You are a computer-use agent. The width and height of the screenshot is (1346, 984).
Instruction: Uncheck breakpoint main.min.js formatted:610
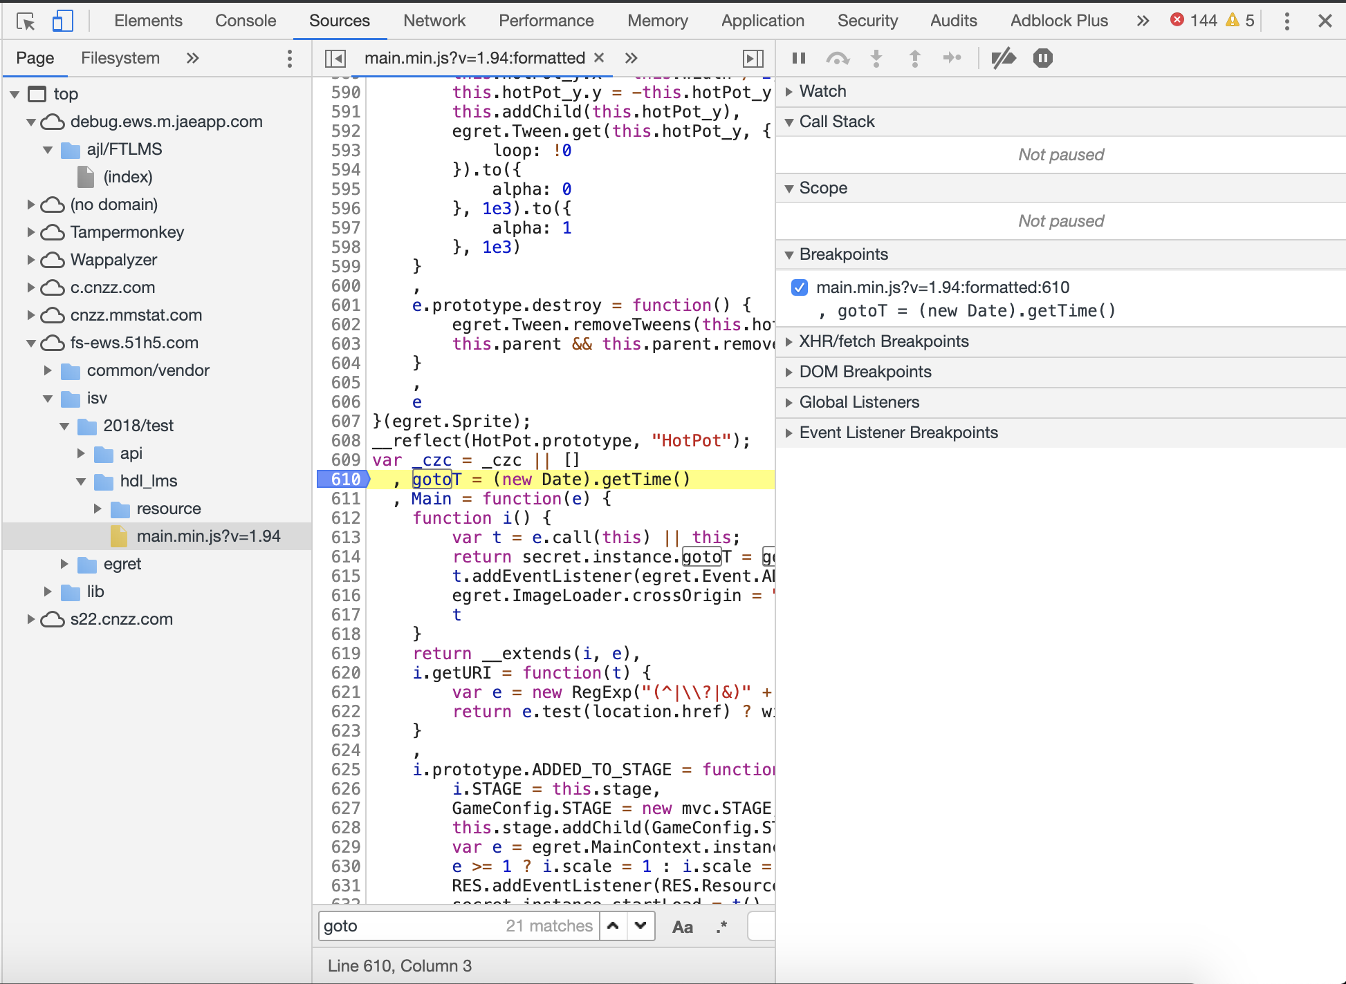pyautogui.click(x=800, y=287)
